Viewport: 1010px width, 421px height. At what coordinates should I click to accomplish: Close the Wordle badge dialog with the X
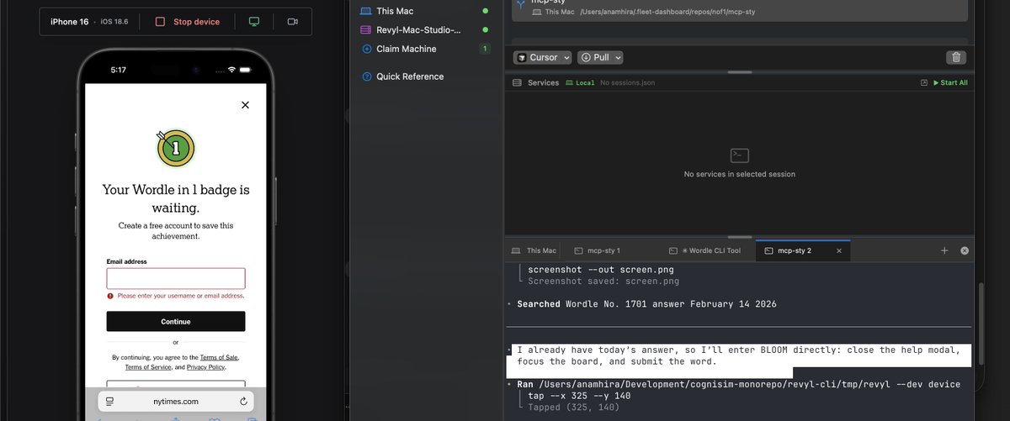[x=245, y=105]
